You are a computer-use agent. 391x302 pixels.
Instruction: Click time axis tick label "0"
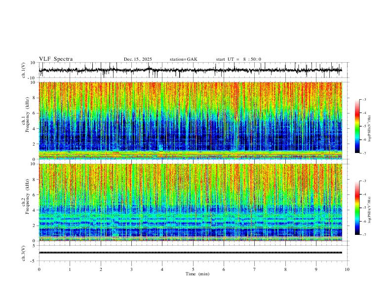tap(39, 269)
